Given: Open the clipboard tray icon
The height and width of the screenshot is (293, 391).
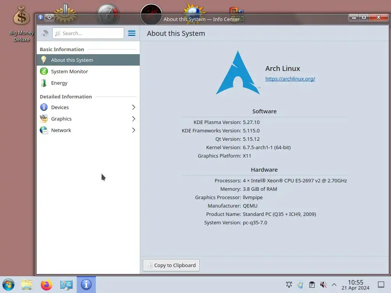Looking at the screenshot, I should tap(312, 285).
